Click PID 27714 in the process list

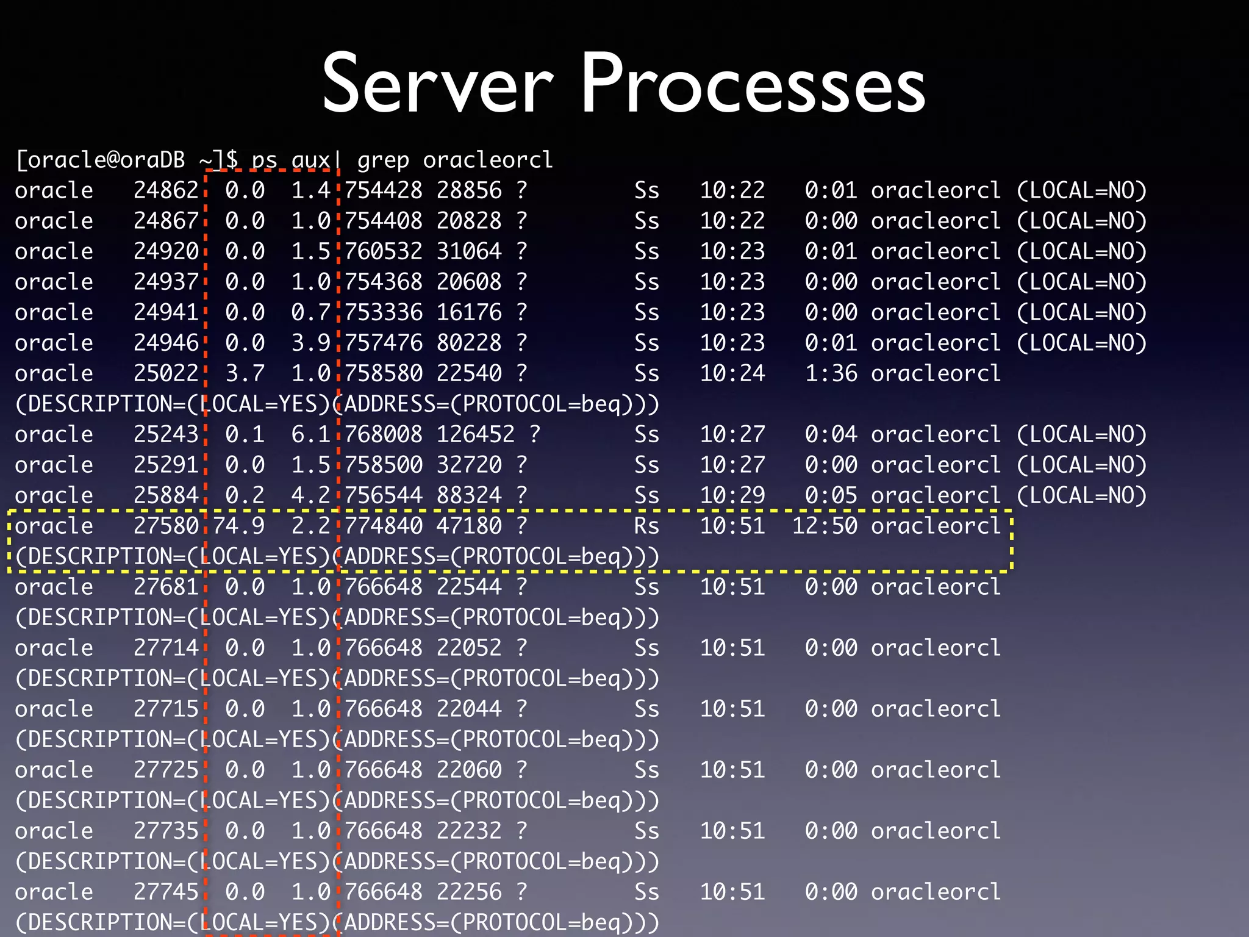point(166,648)
